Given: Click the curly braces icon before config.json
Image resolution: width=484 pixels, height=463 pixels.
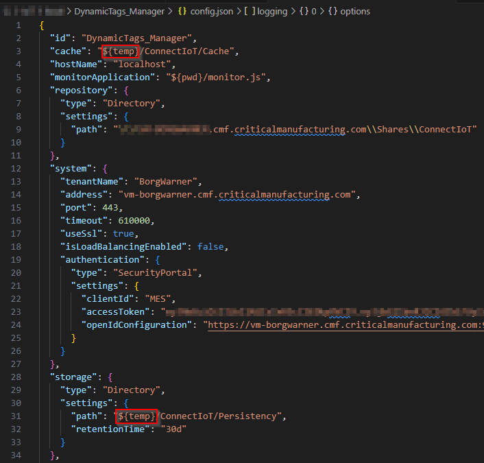Looking at the screenshot, I should tap(182, 12).
